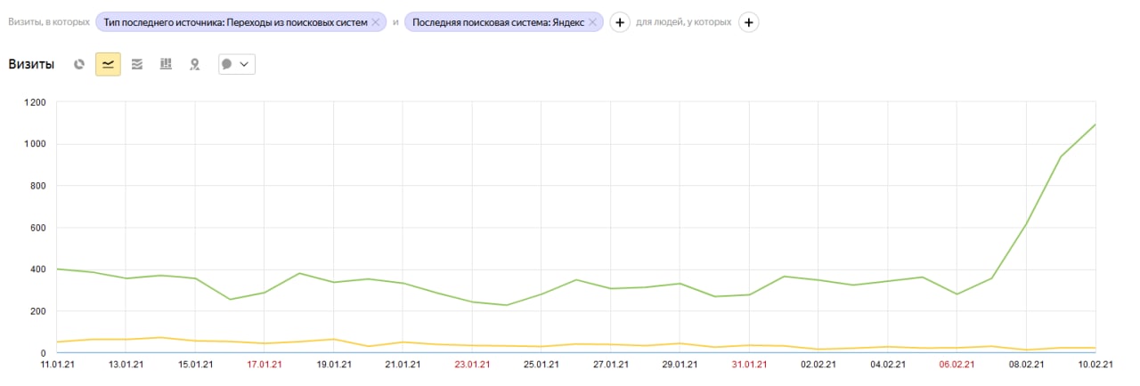Click the 'Визиты' chart title
This screenshot has width=1140, height=386.
click(x=31, y=64)
